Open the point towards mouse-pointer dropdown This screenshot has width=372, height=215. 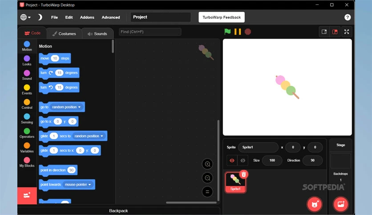(x=78, y=184)
